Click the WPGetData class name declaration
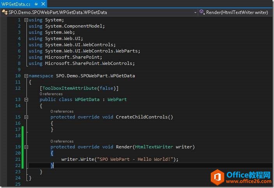 87,99
